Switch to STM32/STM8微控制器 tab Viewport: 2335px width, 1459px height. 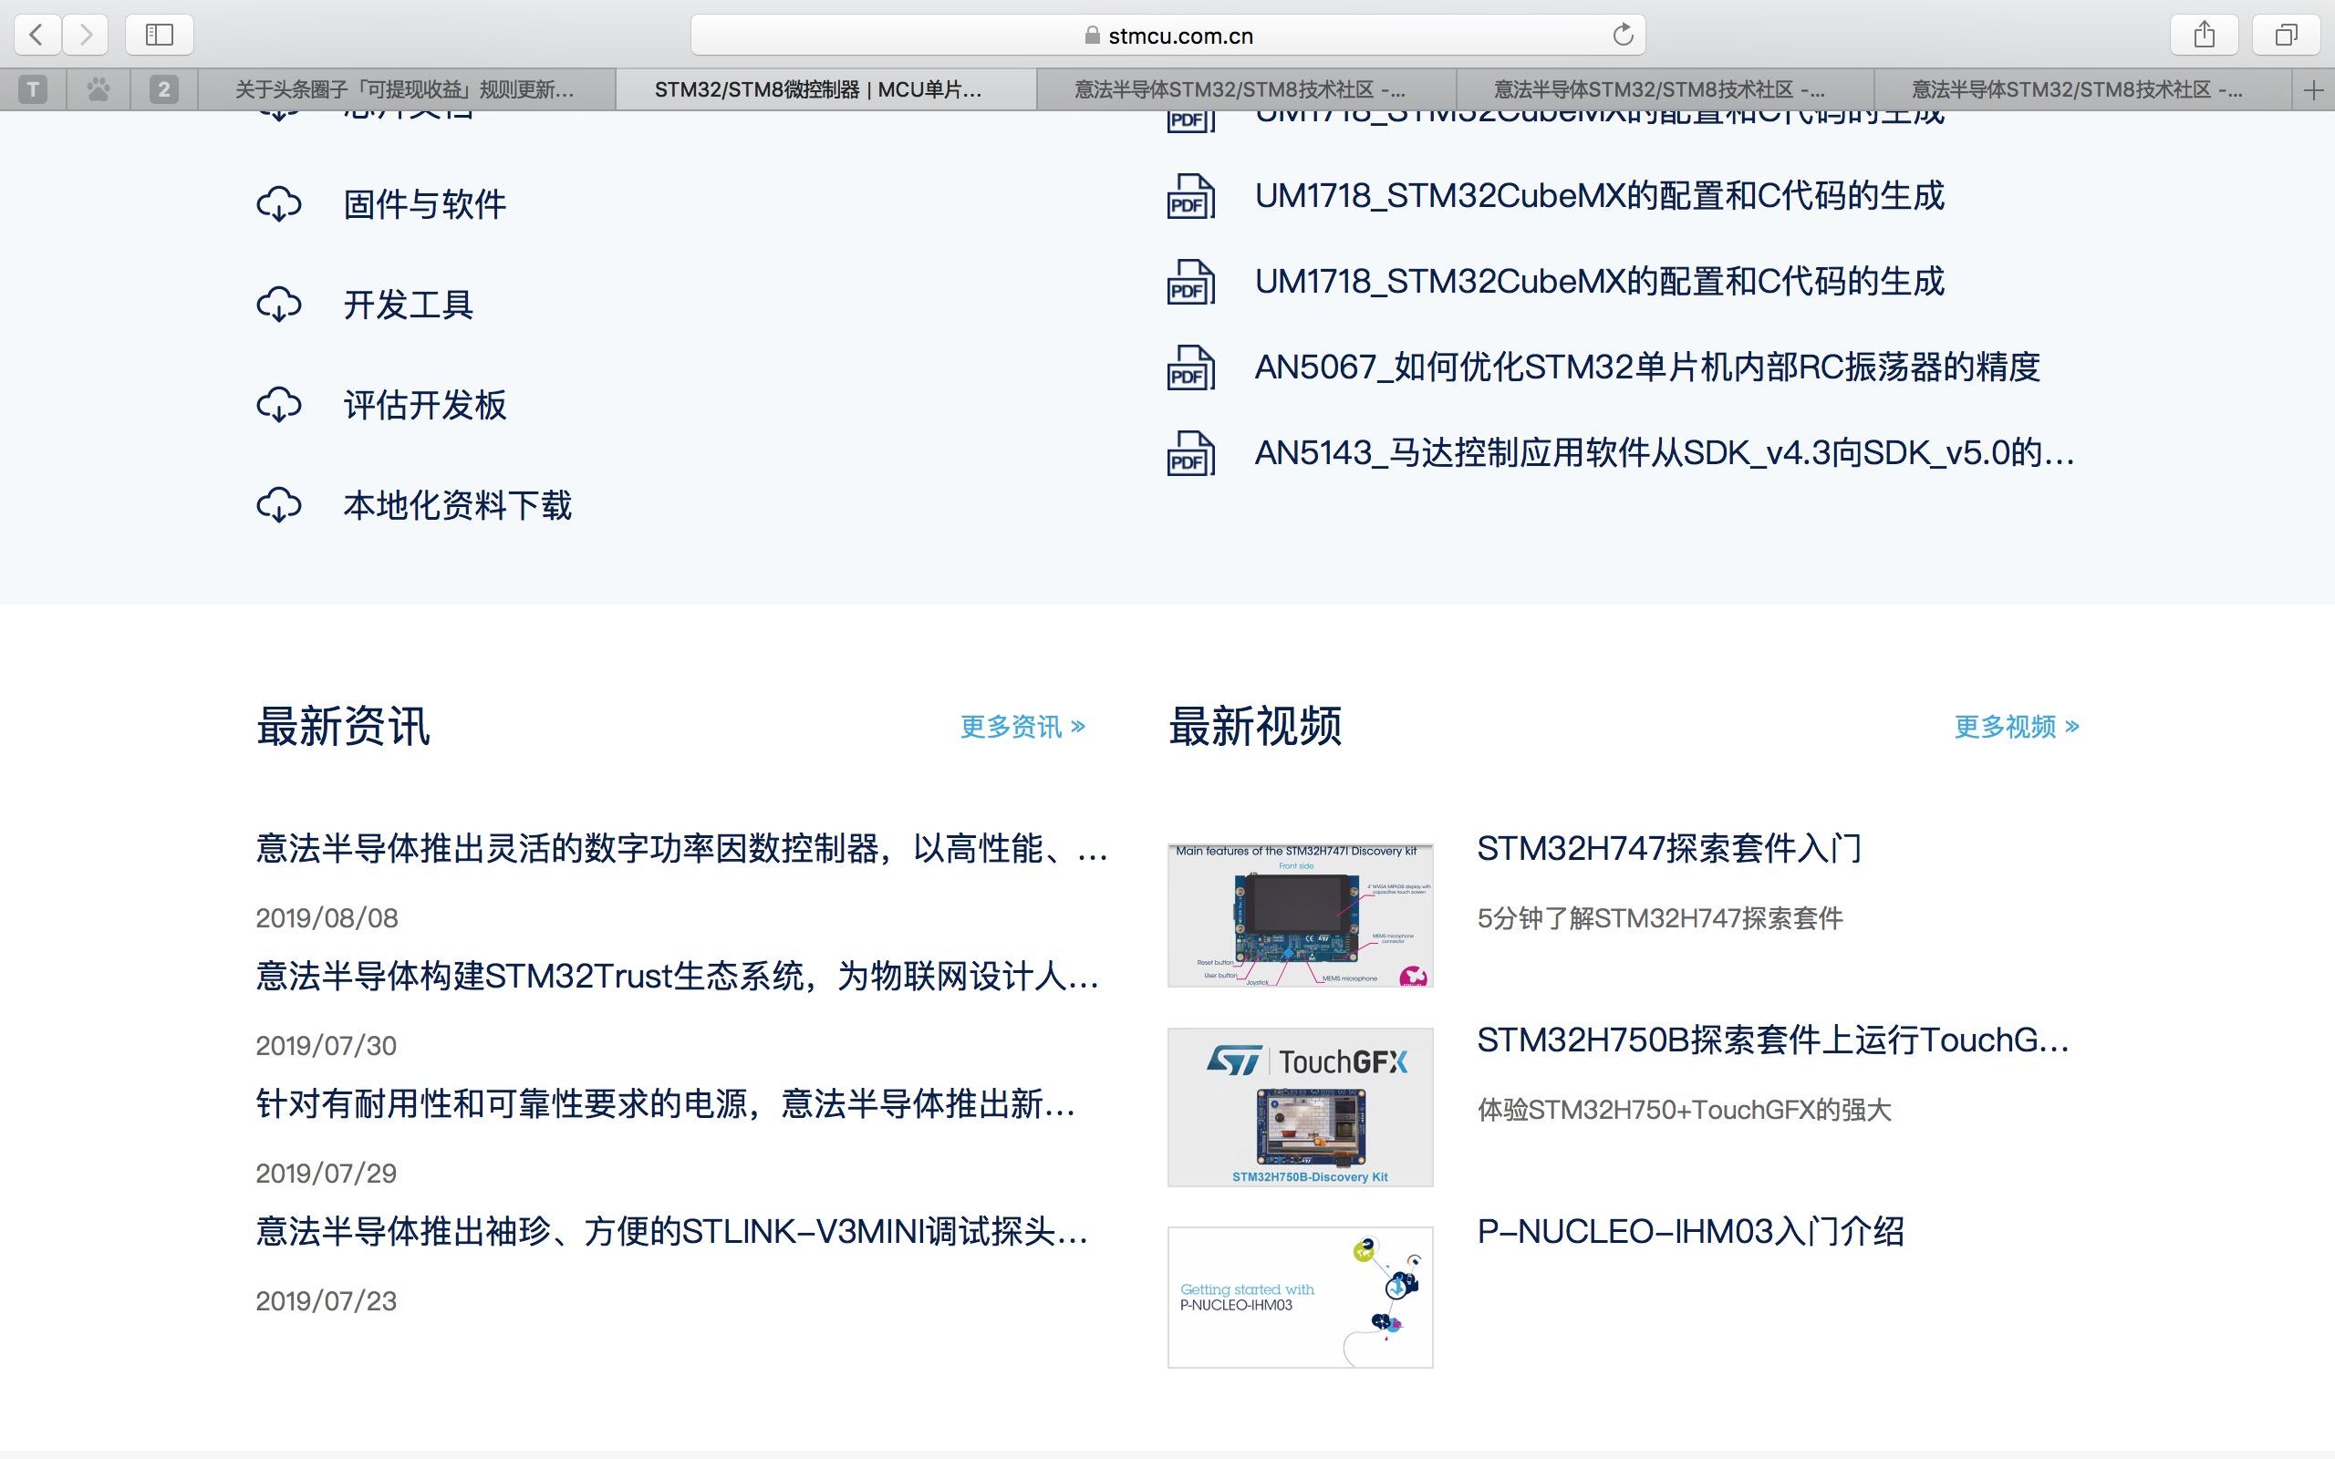pyautogui.click(x=818, y=89)
